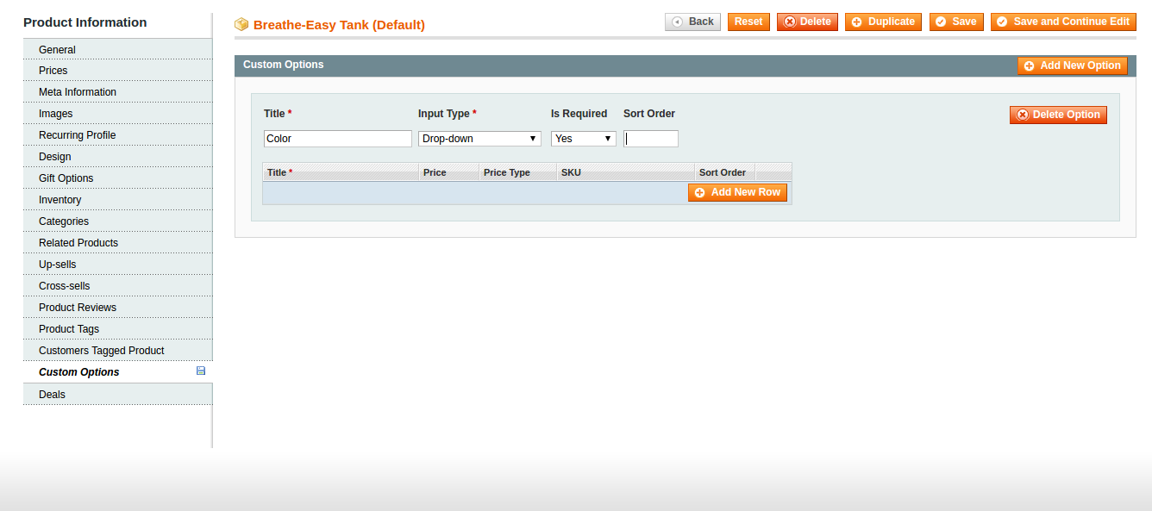Focus the Sort Order input field
Image resolution: width=1152 pixels, height=511 pixels.
point(650,139)
